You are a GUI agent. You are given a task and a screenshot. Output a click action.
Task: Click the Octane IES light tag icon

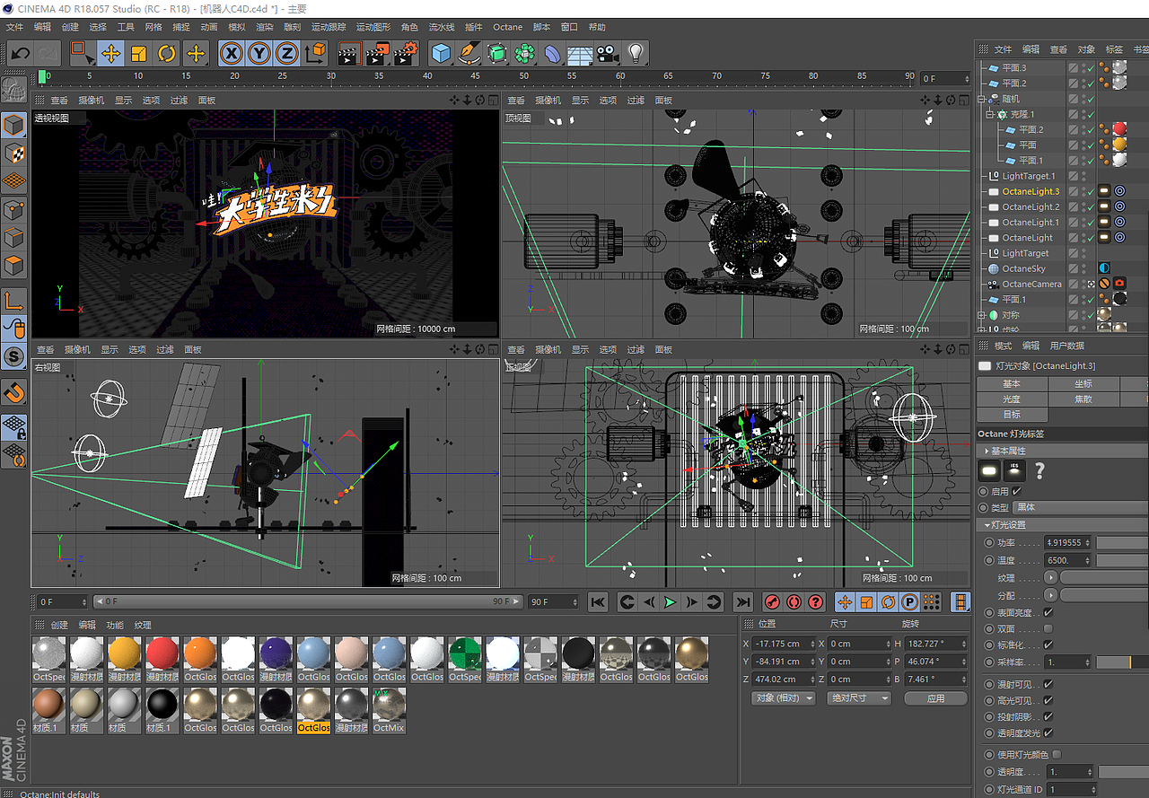1014,469
